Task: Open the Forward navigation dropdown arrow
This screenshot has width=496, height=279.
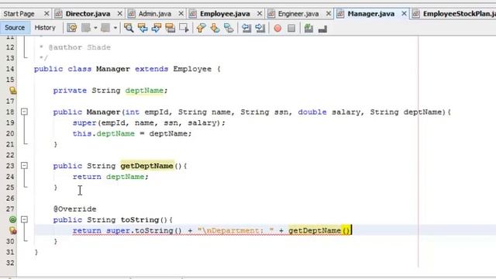Action: coord(115,28)
